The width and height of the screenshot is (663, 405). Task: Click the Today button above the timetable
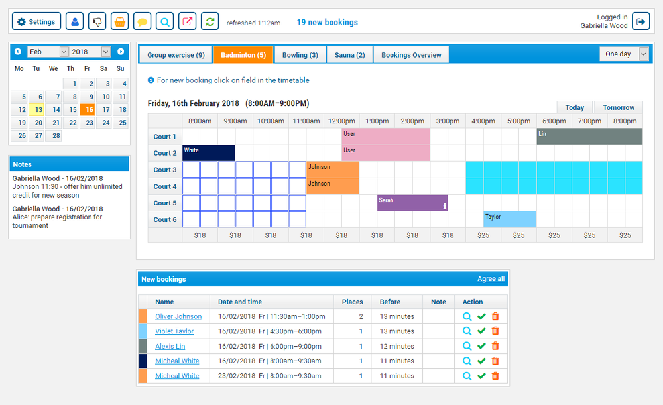tap(574, 107)
